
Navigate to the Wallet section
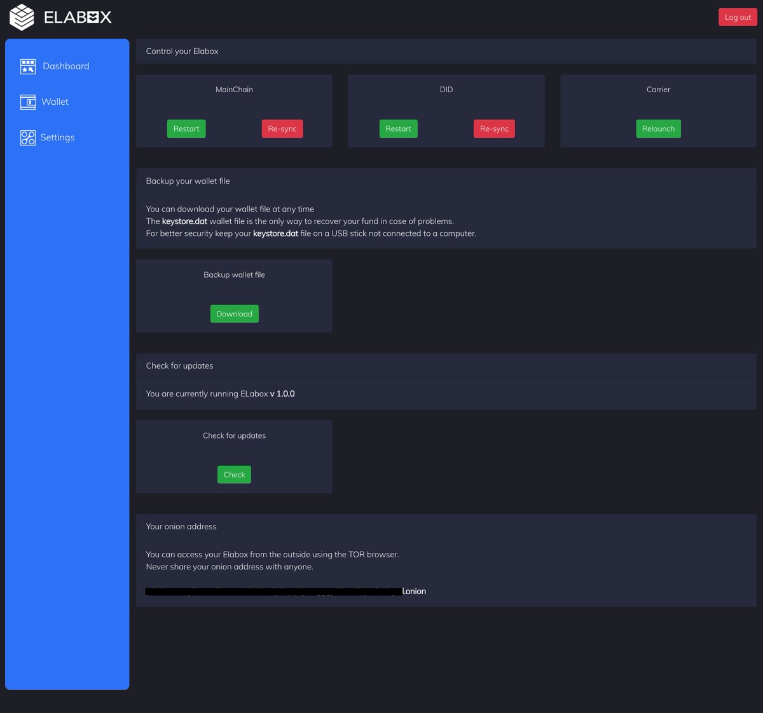coord(55,102)
